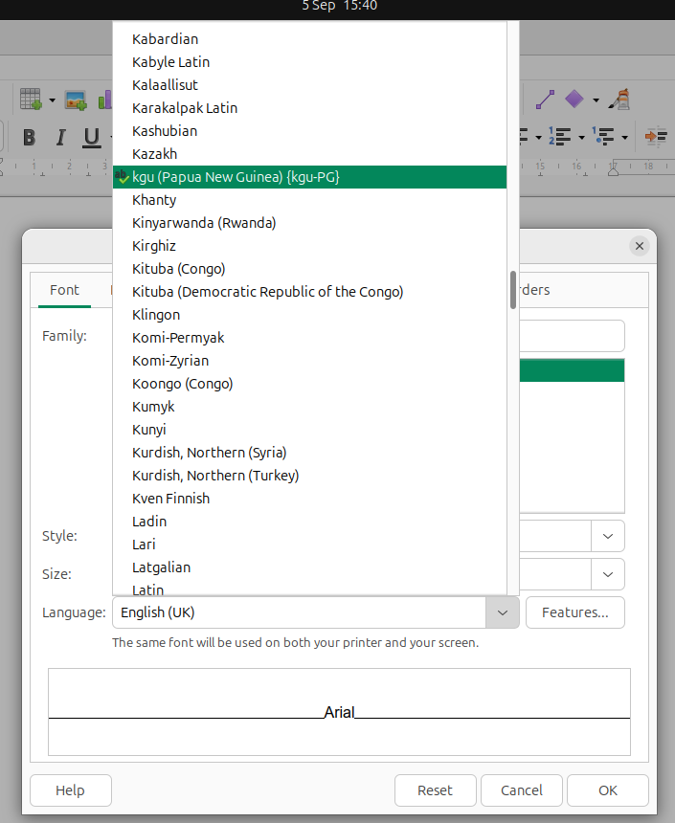Select Kinyarwanda (Rwanda) language

tap(309, 223)
